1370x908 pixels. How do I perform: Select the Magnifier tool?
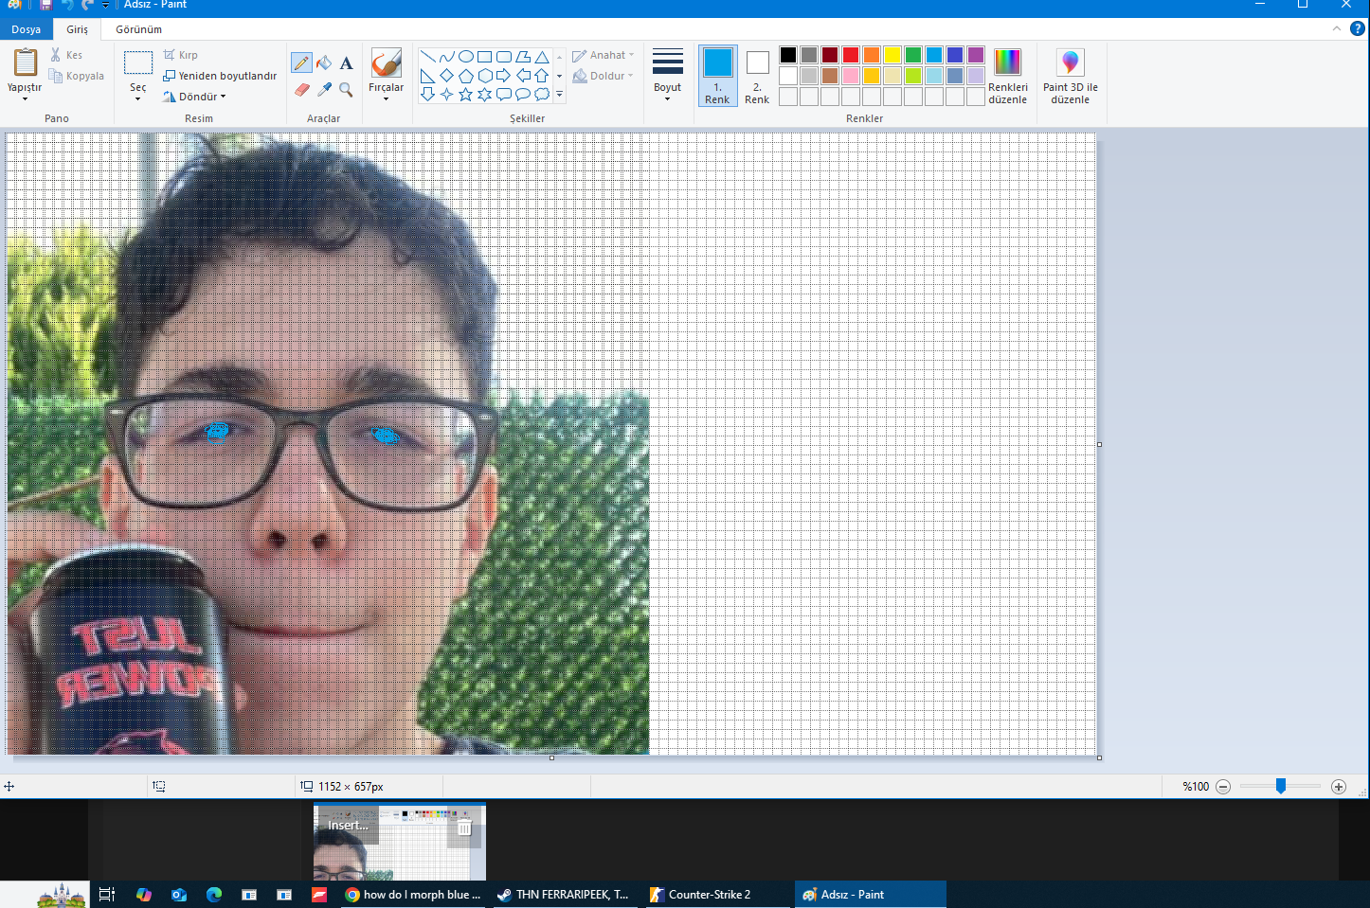(347, 90)
